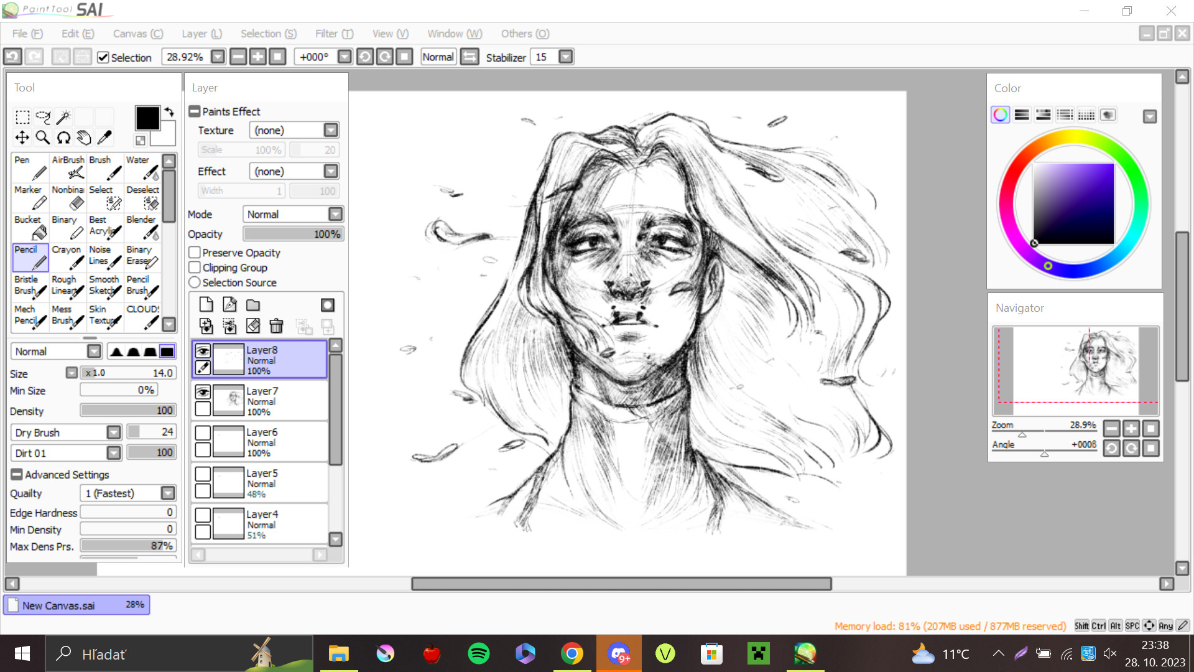Choose the Marker tool
Image resolution: width=1194 pixels, height=672 pixels.
pos(30,197)
